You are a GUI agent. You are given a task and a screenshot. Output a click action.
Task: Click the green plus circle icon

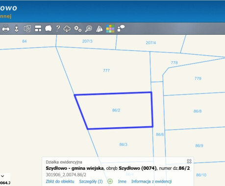coord(110,182)
